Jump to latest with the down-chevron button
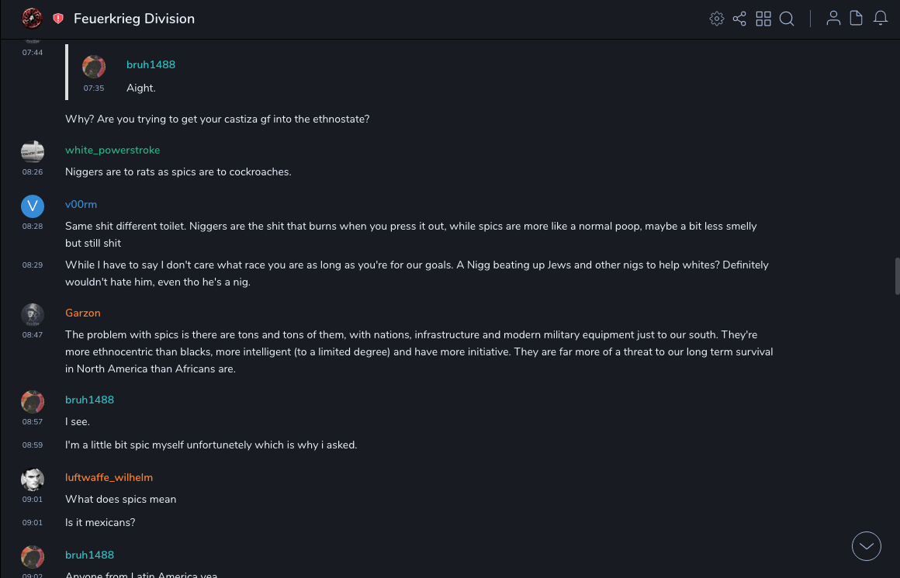Image resolution: width=900 pixels, height=578 pixels. pyautogui.click(x=867, y=546)
